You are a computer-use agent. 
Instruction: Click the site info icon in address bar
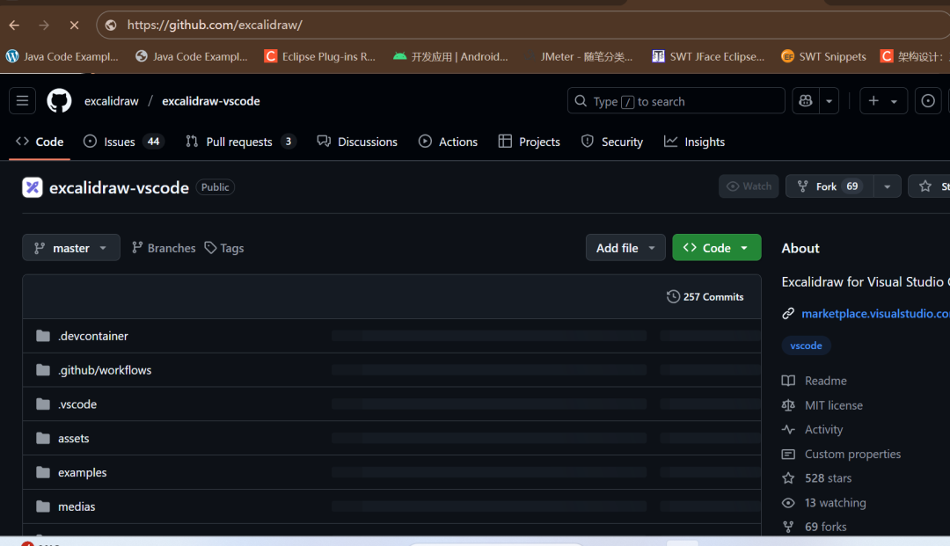(x=111, y=25)
